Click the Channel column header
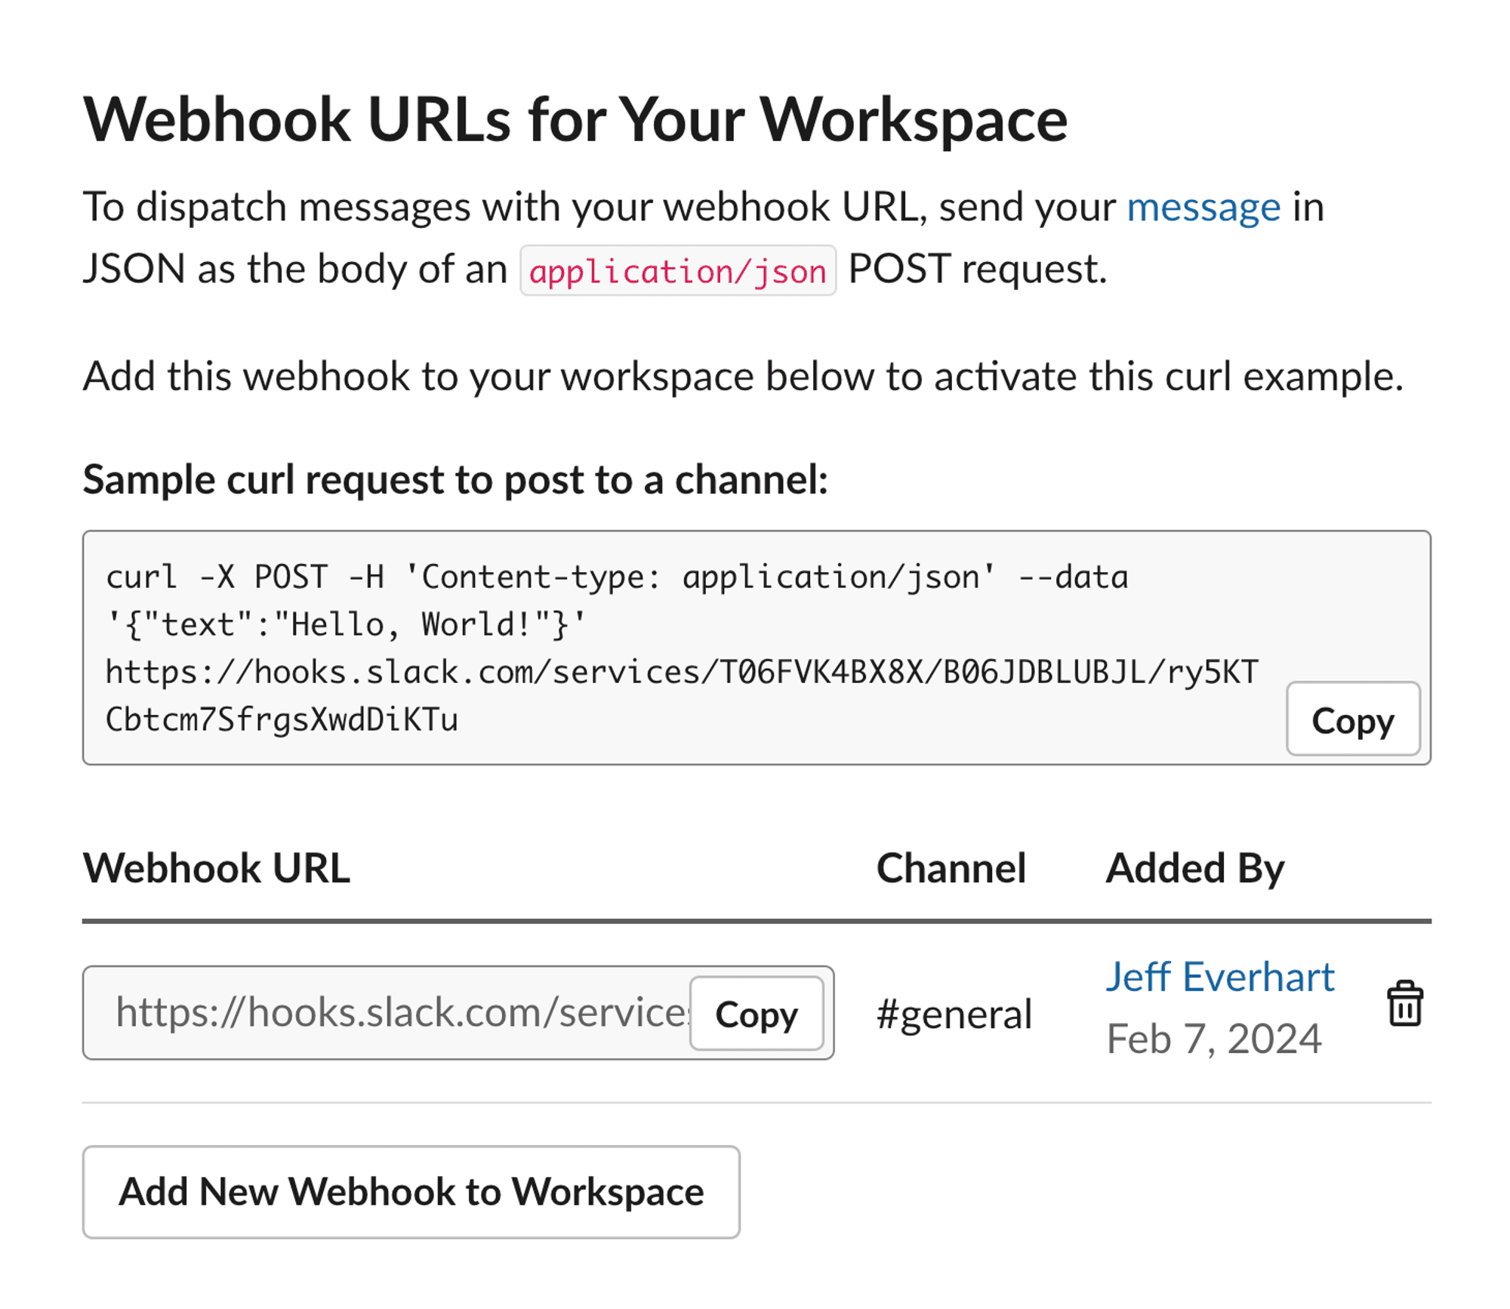This screenshot has height=1309, width=1510. click(952, 869)
